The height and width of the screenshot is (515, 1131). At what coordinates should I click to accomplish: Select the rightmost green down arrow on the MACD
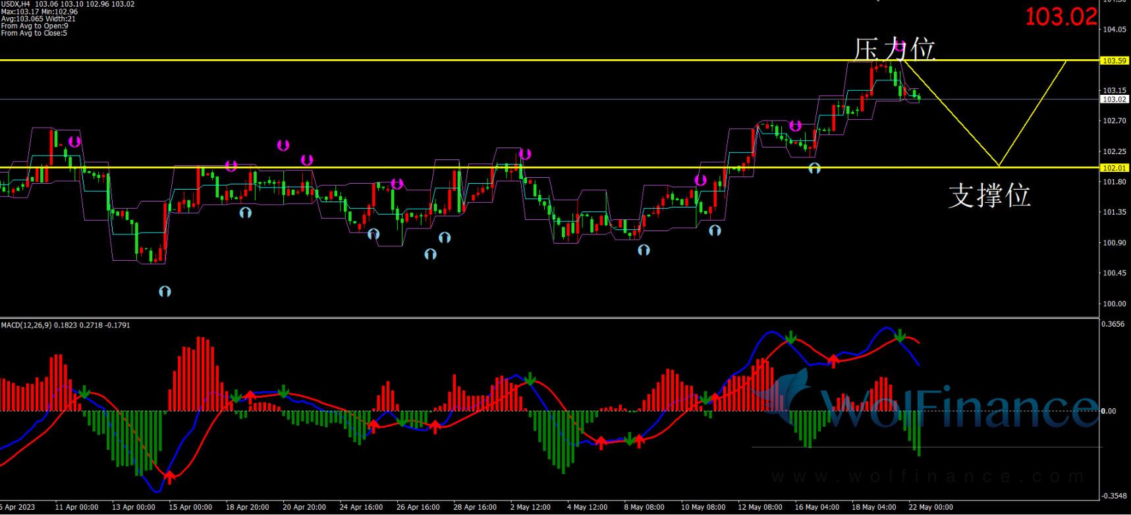pos(900,337)
